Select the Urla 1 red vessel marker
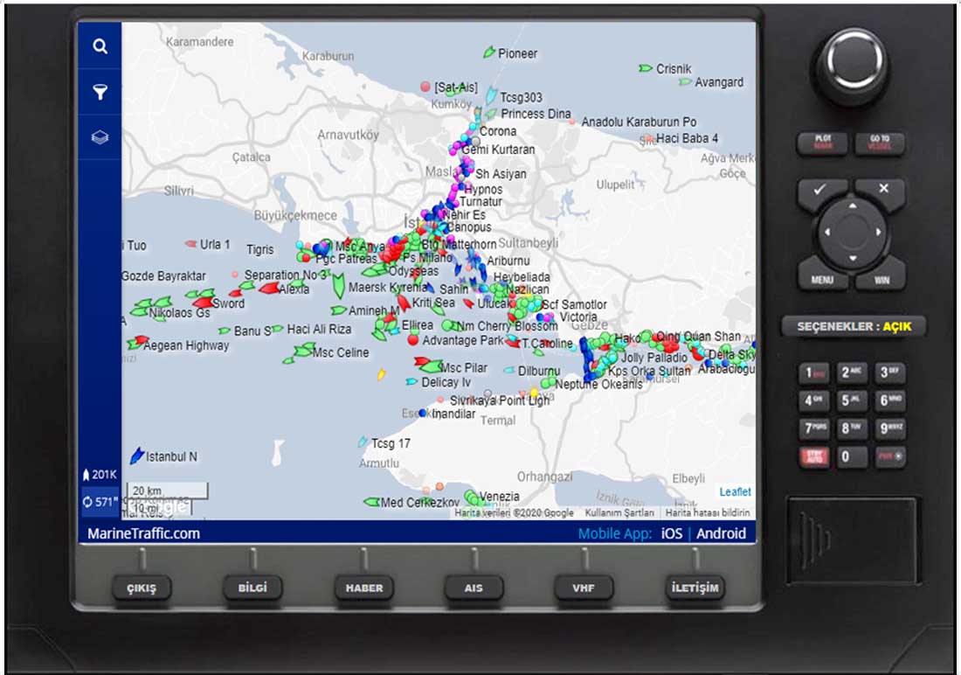 coord(191,244)
